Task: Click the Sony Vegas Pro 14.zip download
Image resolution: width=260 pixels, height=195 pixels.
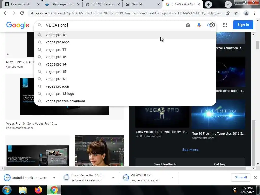Action: pyautogui.click(x=85, y=178)
